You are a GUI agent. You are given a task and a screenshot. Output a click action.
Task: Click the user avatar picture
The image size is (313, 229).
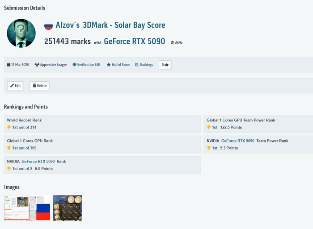point(21,33)
